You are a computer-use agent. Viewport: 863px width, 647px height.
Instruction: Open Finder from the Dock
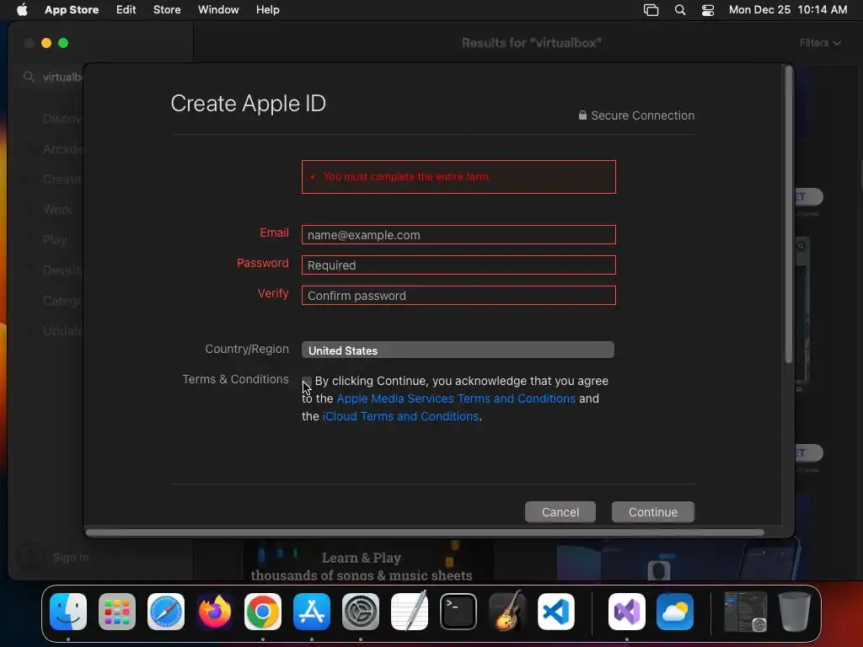pyautogui.click(x=68, y=612)
